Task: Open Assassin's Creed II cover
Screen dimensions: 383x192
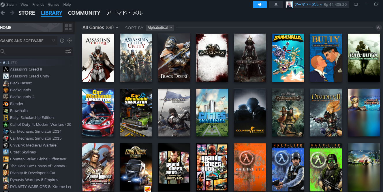Action: pyautogui.click(x=98, y=58)
